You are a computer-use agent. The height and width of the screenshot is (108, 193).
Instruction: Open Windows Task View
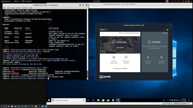[88, 100]
